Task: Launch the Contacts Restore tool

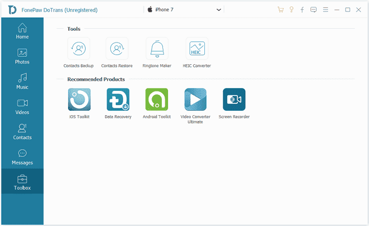Action: tap(117, 48)
